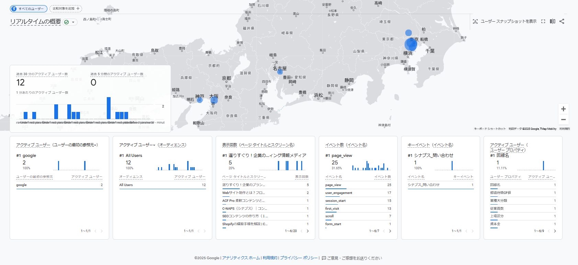Select the session_start event row
This screenshot has width=578, height=265.
pyautogui.click(x=358, y=200)
